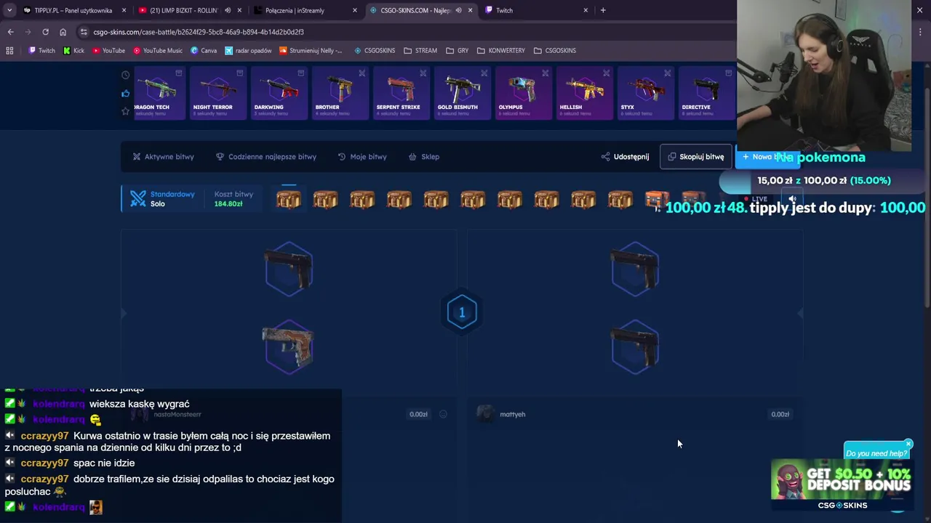Click the deposit bonus CSGO-SKINS banner
931x523 pixels.
pyautogui.click(x=842, y=485)
